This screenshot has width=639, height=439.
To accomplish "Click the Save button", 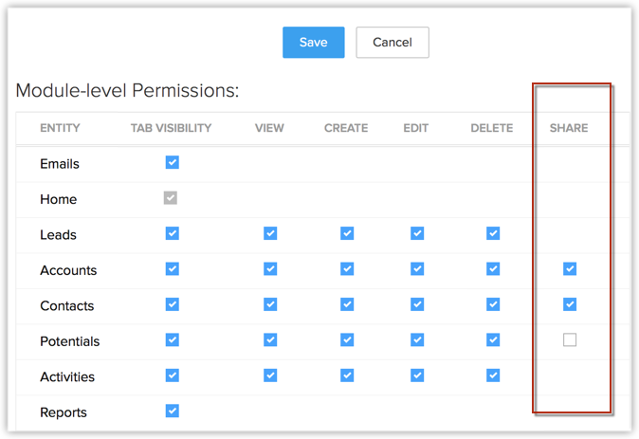I will (313, 43).
